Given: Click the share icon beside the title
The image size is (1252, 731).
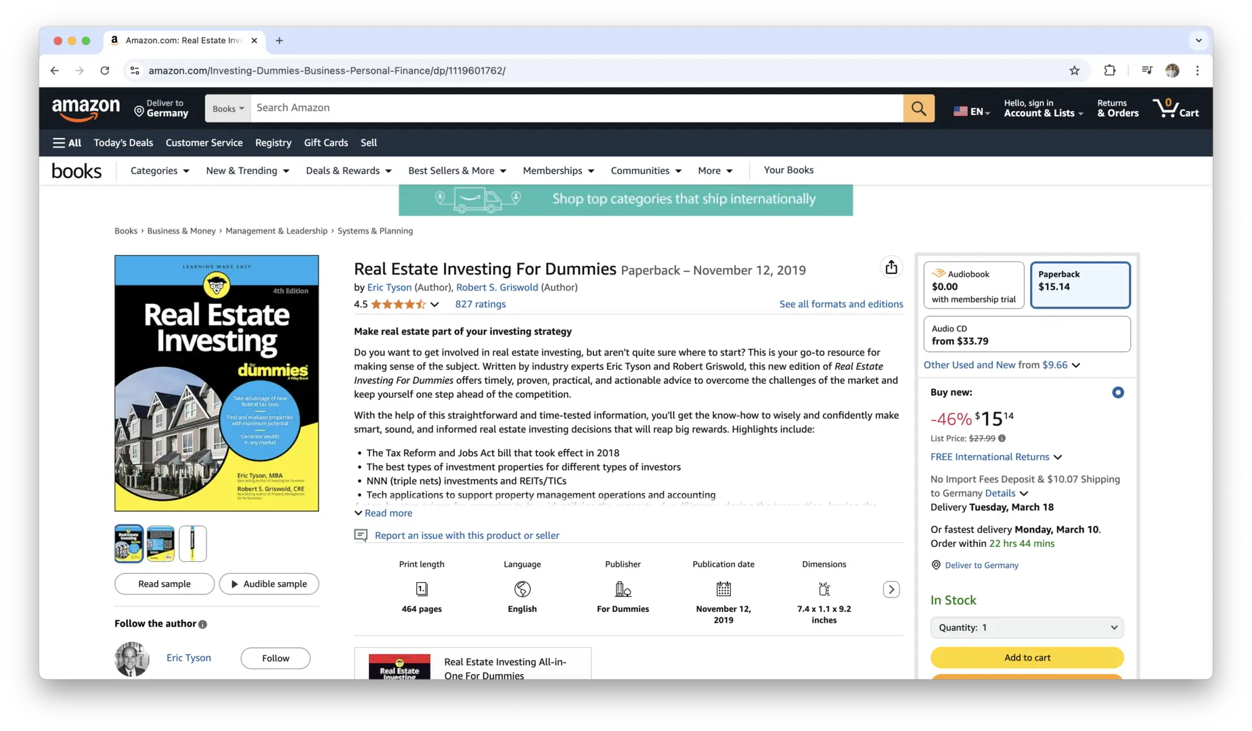Looking at the screenshot, I should click(891, 267).
